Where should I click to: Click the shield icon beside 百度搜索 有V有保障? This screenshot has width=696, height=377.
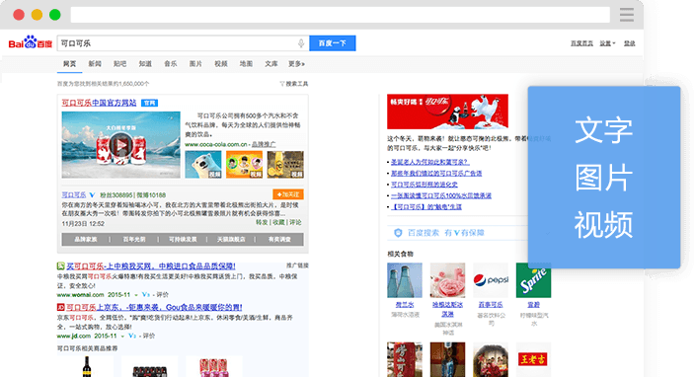398,232
